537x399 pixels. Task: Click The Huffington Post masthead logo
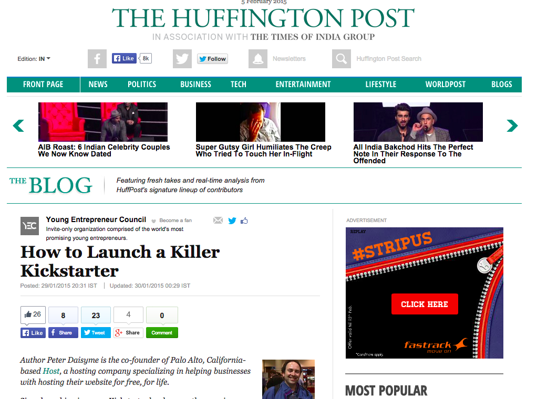263,18
